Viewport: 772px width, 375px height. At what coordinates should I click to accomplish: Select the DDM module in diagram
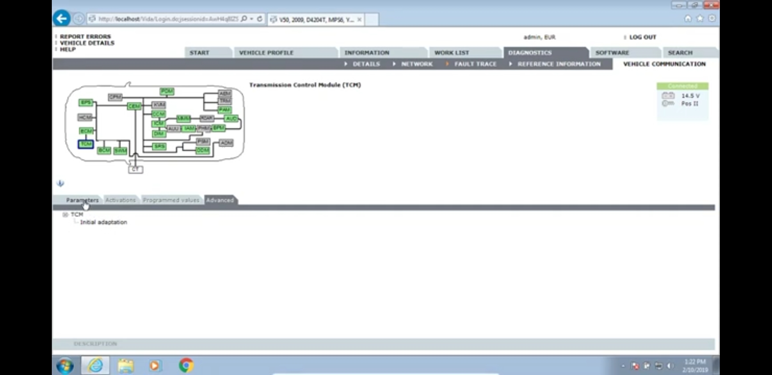(x=203, y=150)
